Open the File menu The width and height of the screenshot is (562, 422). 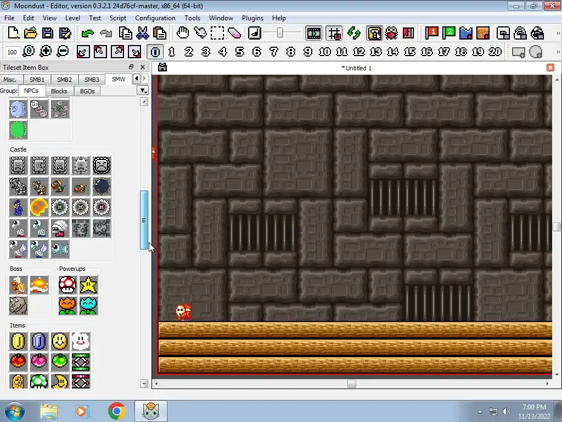click(x=9, y=18)
